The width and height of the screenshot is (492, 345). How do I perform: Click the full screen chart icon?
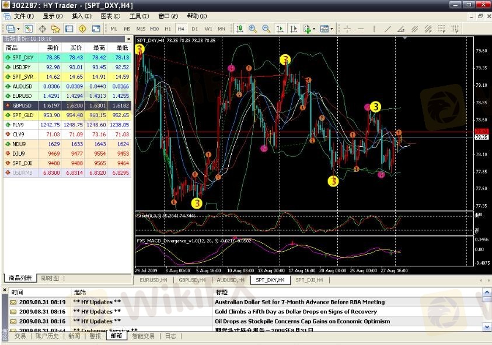coord(96,29)
